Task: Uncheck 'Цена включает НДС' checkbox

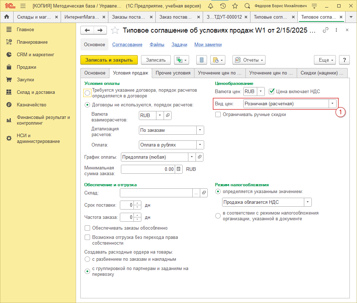Action: point(272,91)
